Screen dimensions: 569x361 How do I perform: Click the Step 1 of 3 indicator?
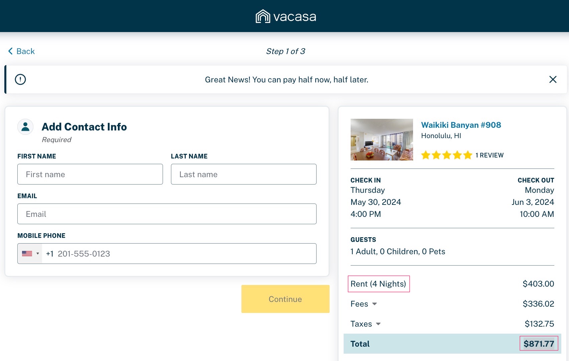[286, 51]
